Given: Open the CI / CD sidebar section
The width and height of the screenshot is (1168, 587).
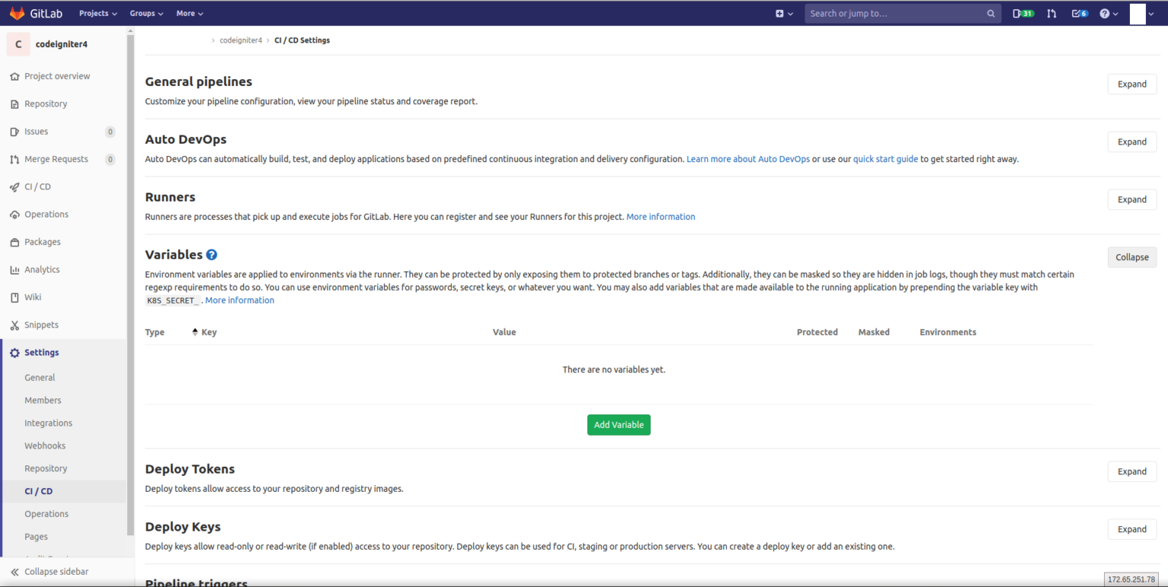Looking at the screenshot, I should 14,186.
